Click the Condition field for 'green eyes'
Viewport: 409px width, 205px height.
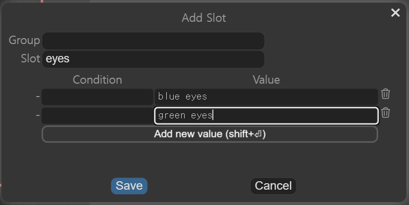pos(97,115)
